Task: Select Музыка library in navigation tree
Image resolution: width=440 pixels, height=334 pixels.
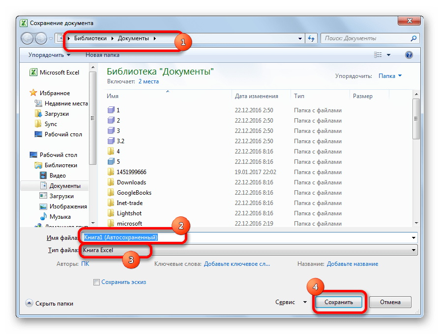Action: [x=60, y=217]
